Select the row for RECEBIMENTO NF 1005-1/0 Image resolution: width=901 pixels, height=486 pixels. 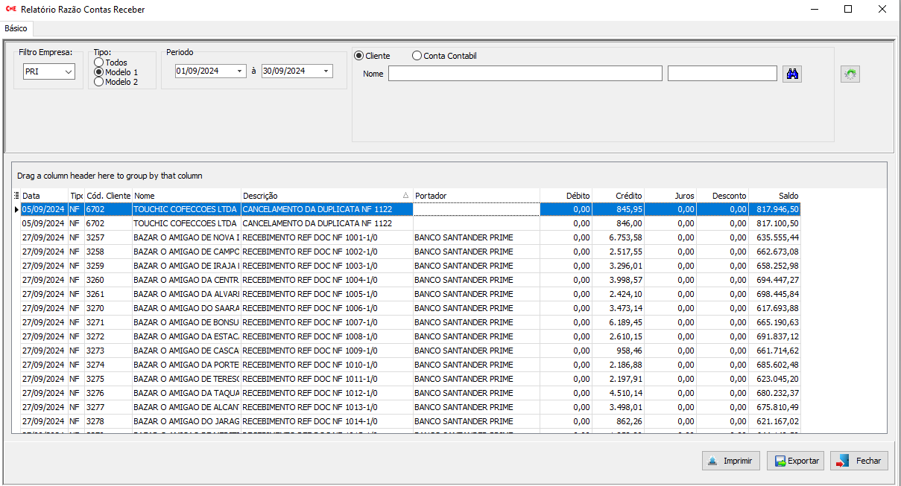tap(309, 294)
